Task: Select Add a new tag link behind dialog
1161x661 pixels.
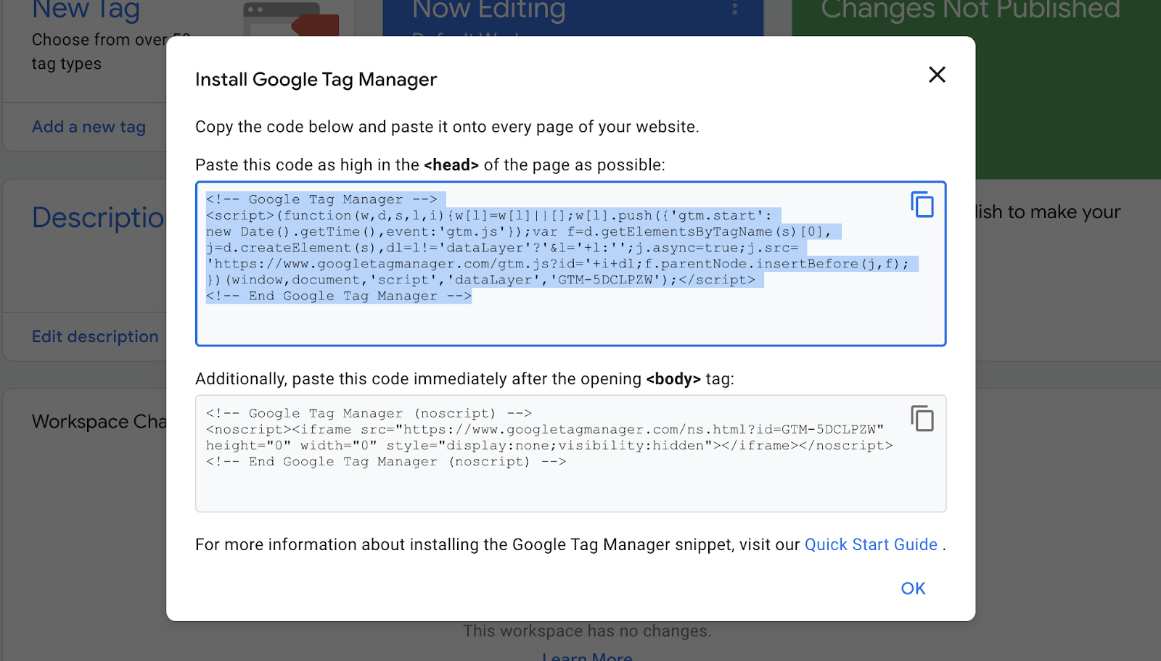Action: [x=89, y=127]
